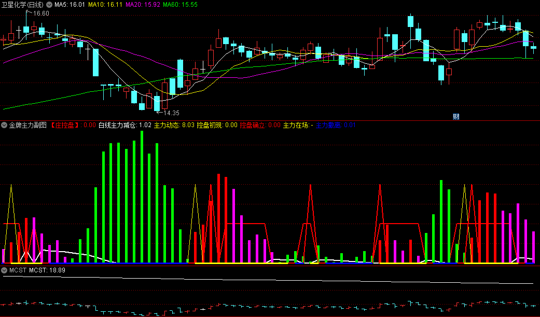
Task: Click 主力撤离: 0.01 value
Action: point(336,125)
